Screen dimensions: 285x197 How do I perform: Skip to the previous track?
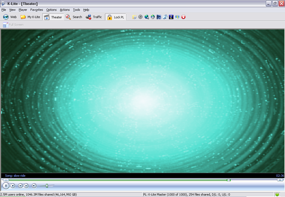click(20, 186)
